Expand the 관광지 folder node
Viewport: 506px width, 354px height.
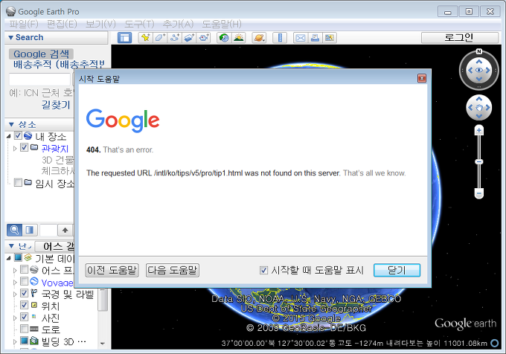point(15,148)
